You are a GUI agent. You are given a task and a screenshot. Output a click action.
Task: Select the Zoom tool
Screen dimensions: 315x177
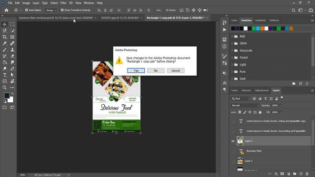click(x=4, y=88)
